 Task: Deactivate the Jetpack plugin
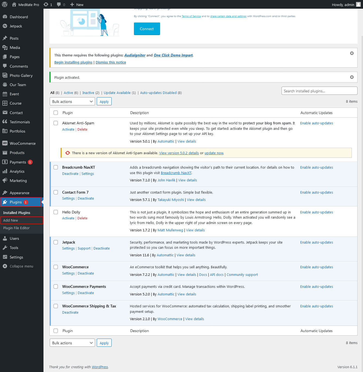(102, 248)
